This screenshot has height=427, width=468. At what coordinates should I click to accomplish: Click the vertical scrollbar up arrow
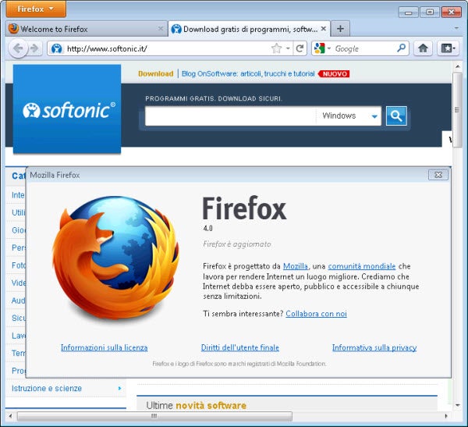coord(457,66)
